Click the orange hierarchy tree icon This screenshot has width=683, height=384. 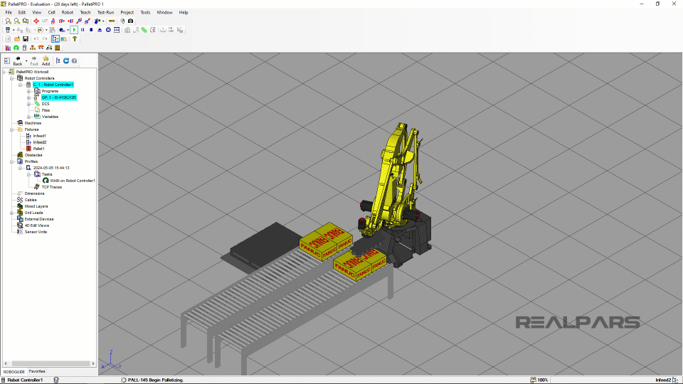point(33,48)
